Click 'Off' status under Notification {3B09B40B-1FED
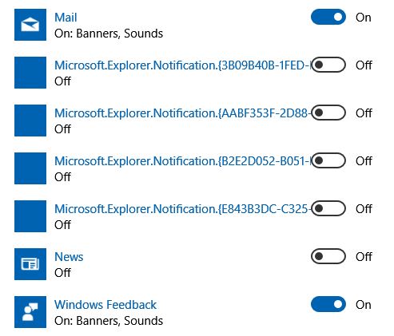Viewport: 394px width, 336px height. coord(62,81)
